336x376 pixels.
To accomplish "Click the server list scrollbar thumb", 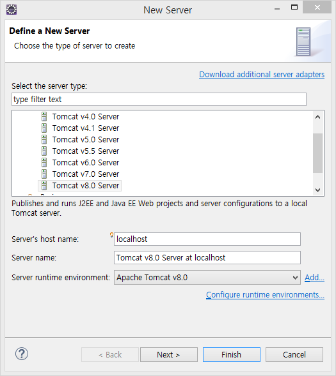I will click(317, 153).
